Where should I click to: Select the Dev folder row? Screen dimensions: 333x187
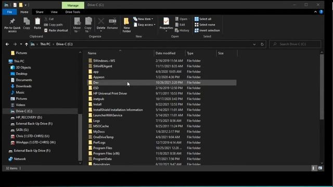pos(162,83)
